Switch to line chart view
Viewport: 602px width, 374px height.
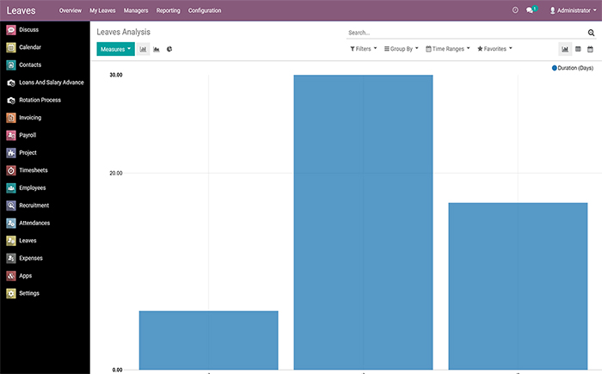click(x=157, y=49)
